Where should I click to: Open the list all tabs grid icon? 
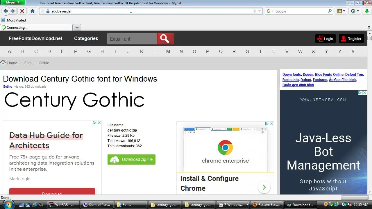tap(369, 27)
